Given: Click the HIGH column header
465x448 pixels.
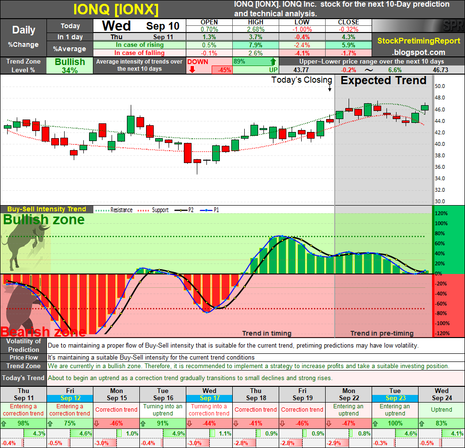Looking at the screenshot, I should tap(256, 22).
